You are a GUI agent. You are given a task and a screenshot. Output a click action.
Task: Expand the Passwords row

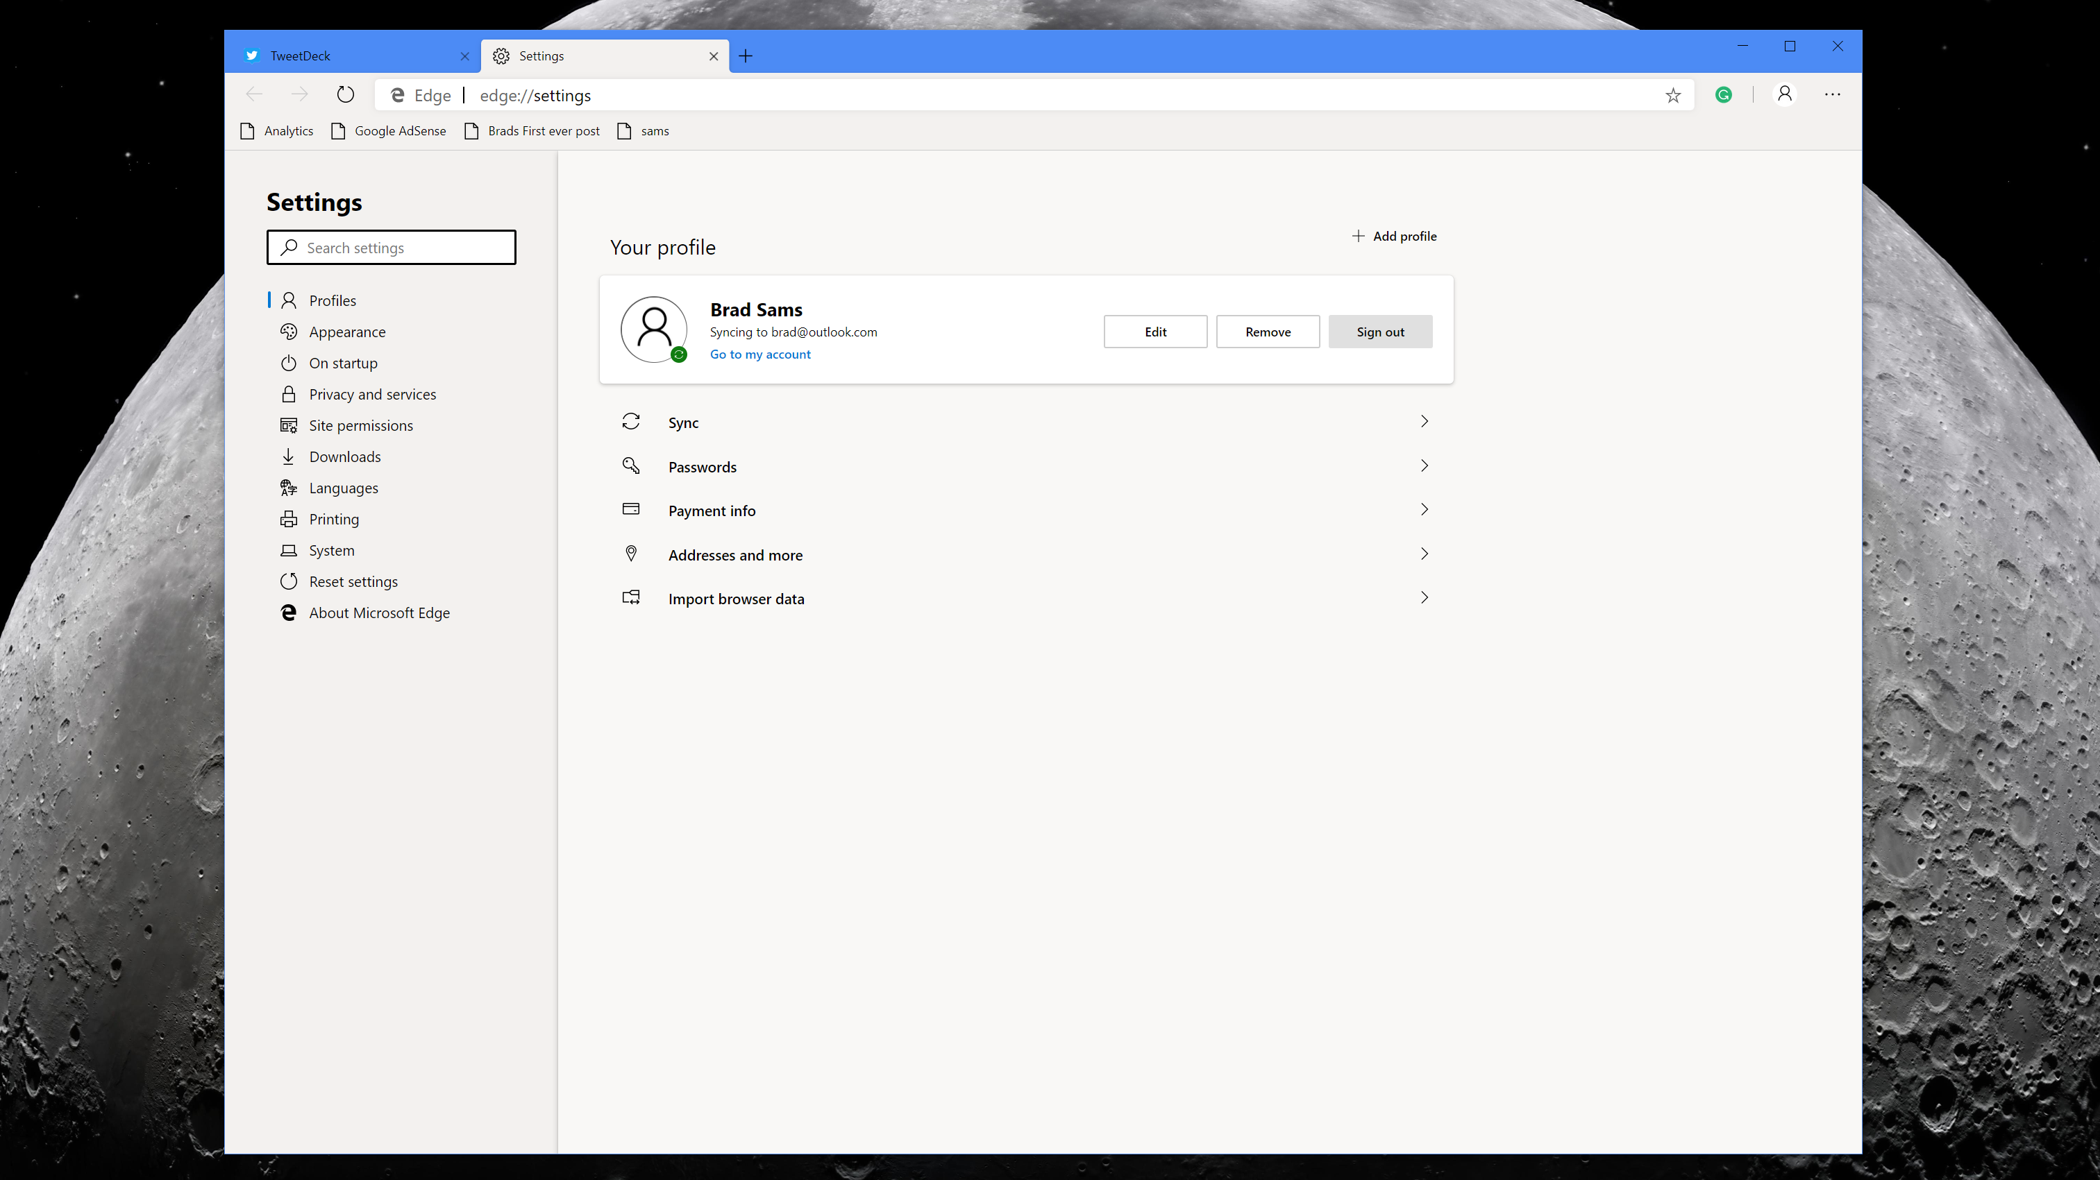pos(1425,465)
